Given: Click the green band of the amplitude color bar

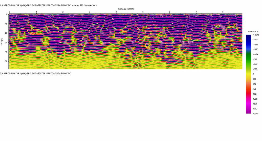Looking at the screenshot, I should [x=248, y=60].
